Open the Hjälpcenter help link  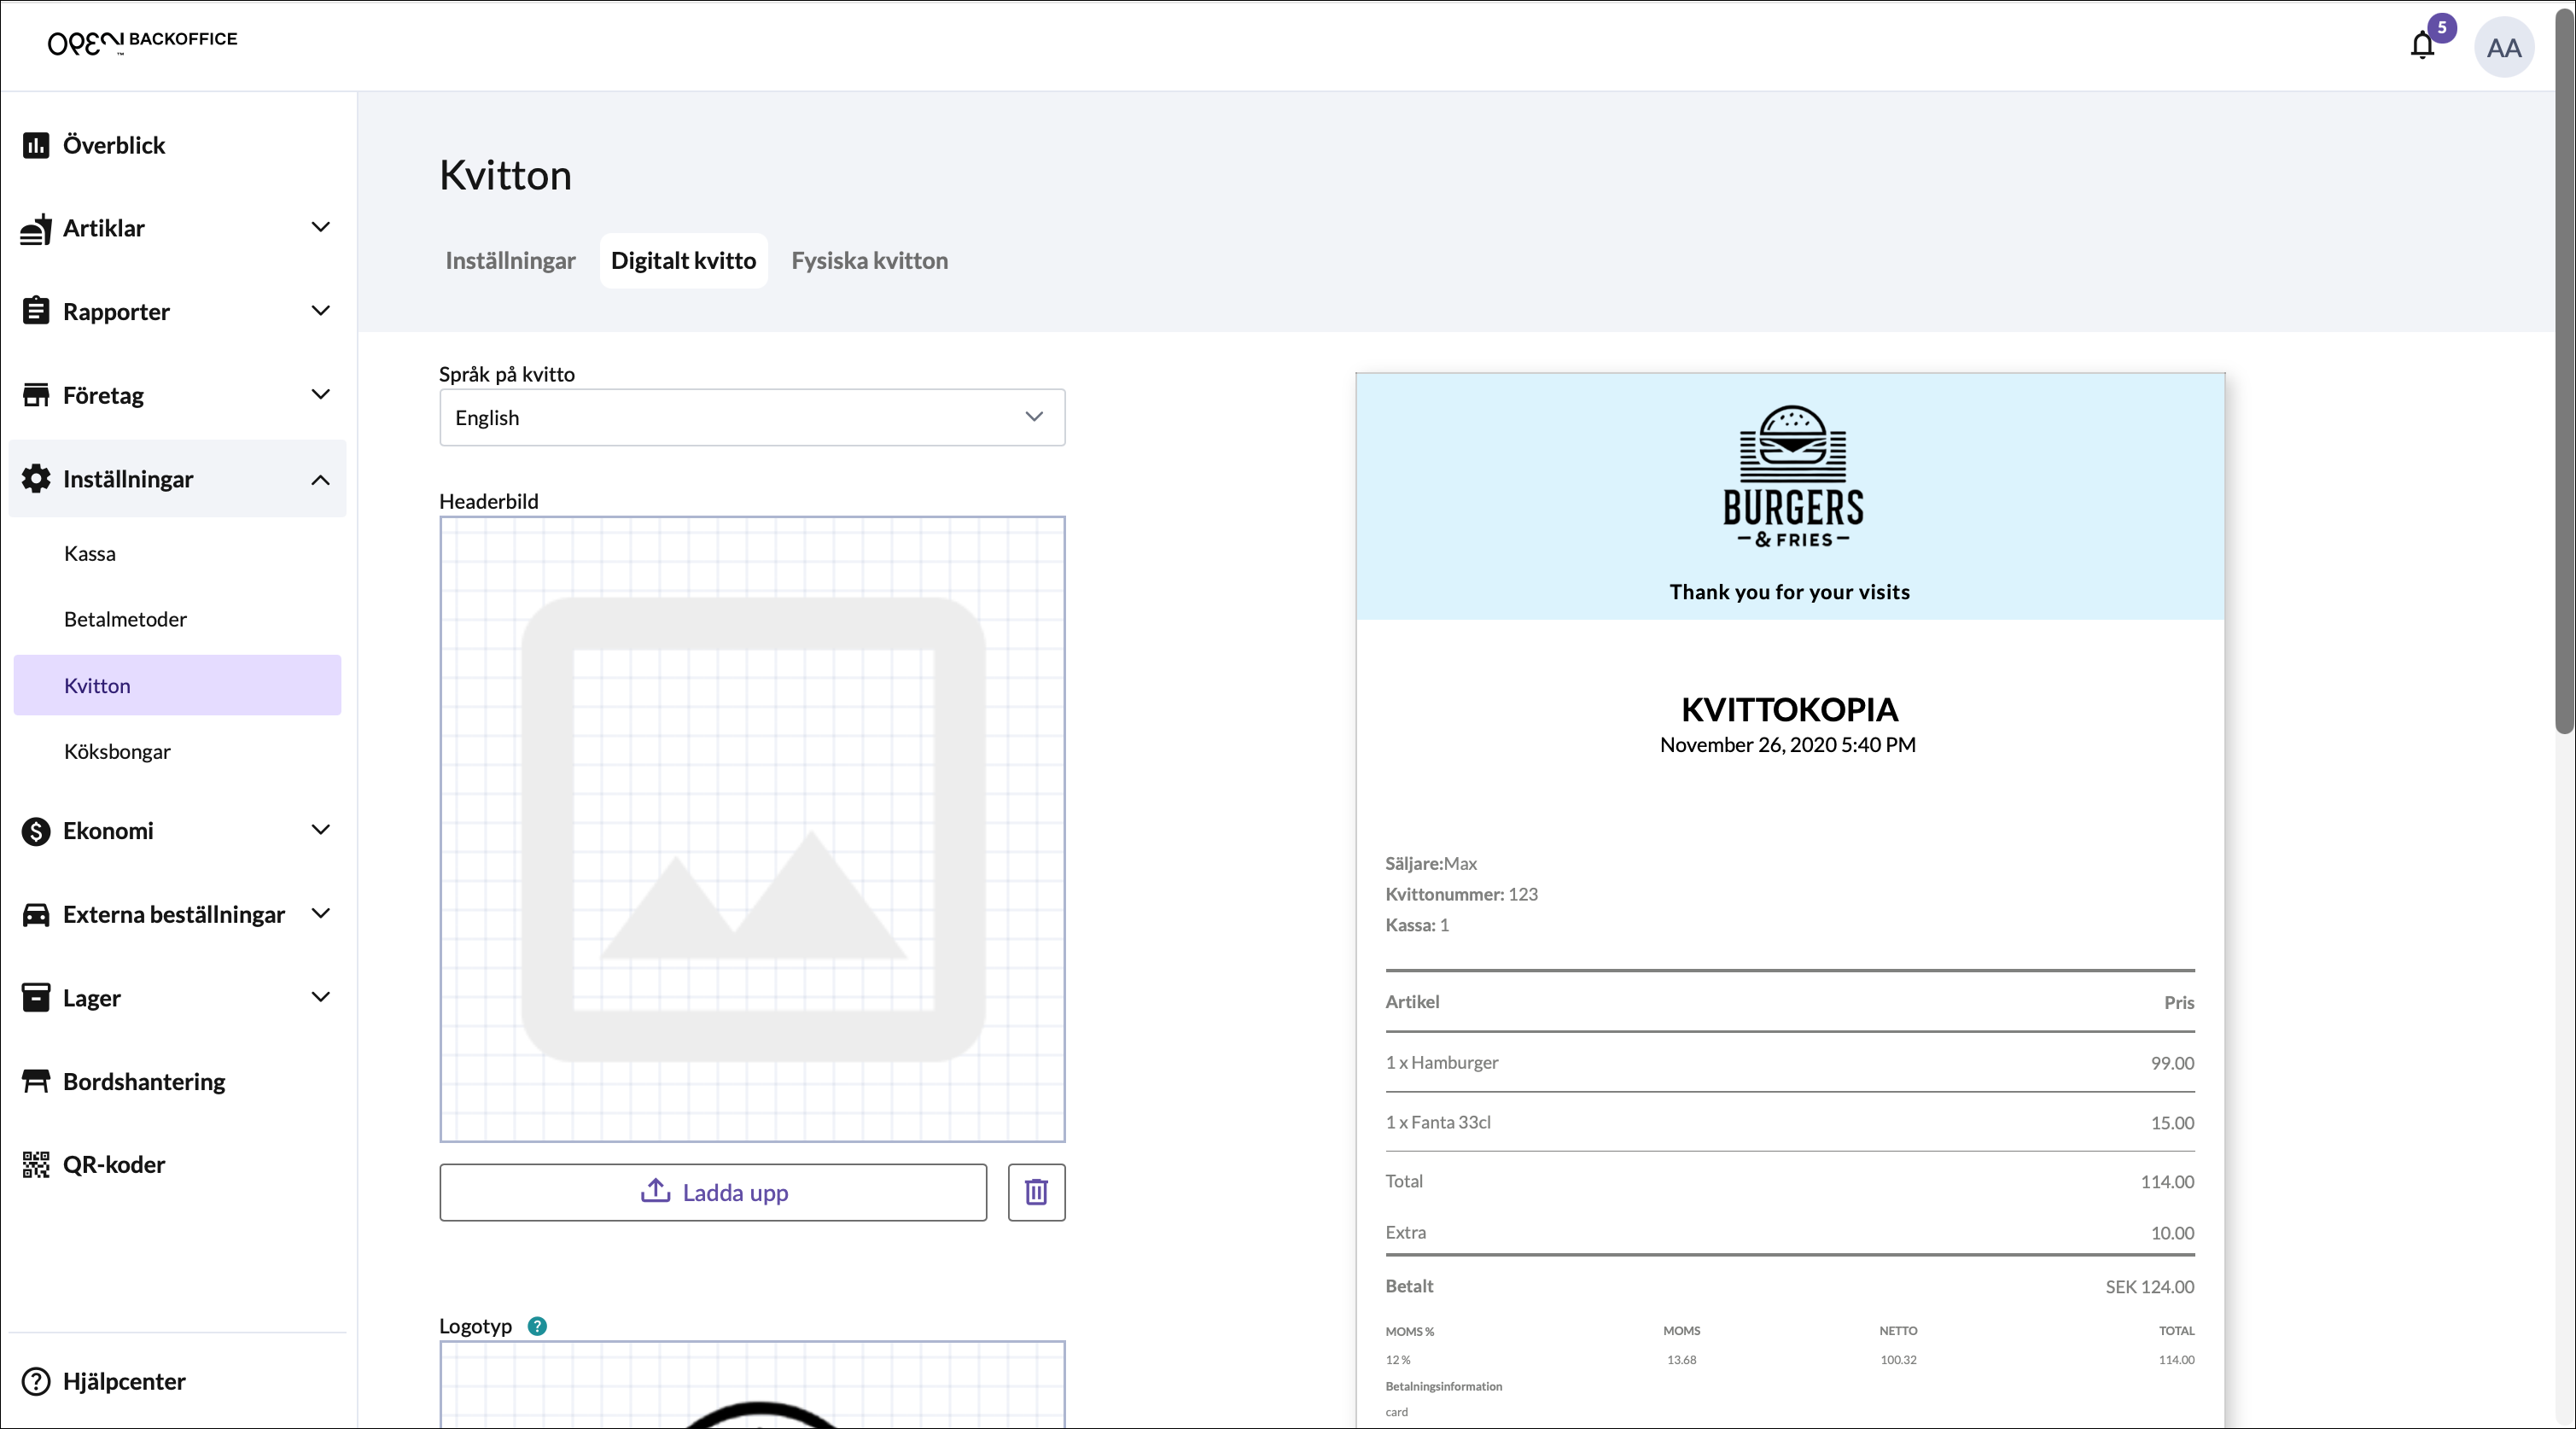coord(123,1381)
